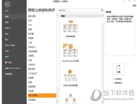Click the 模板 section header

(x=81, y=16)
